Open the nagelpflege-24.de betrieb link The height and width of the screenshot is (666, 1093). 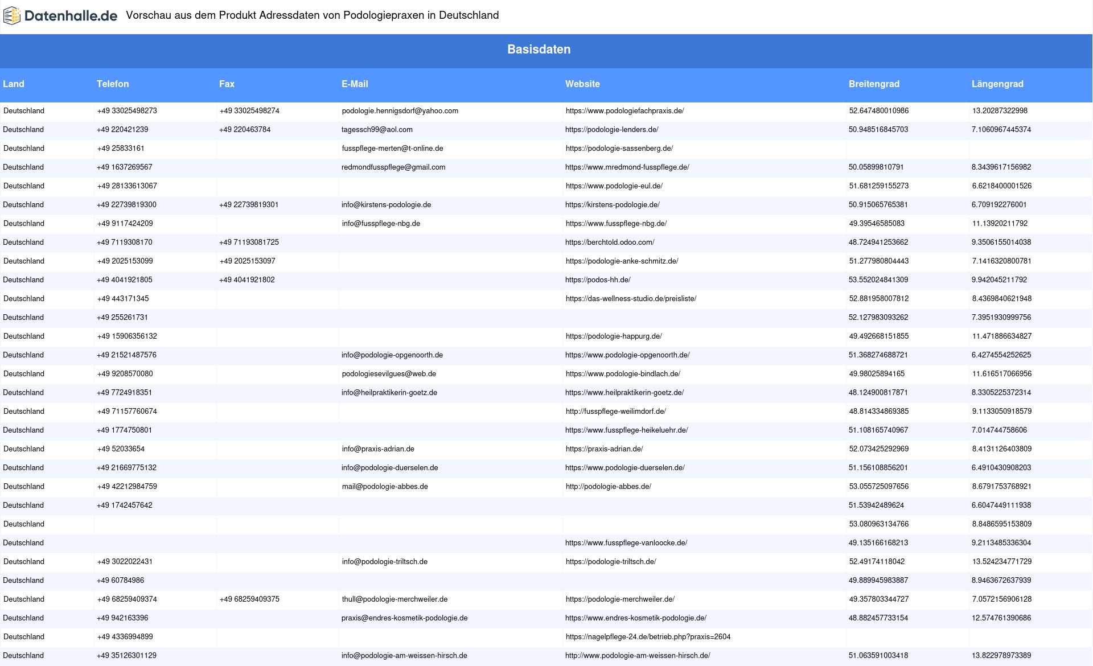(x=648, y=637)
